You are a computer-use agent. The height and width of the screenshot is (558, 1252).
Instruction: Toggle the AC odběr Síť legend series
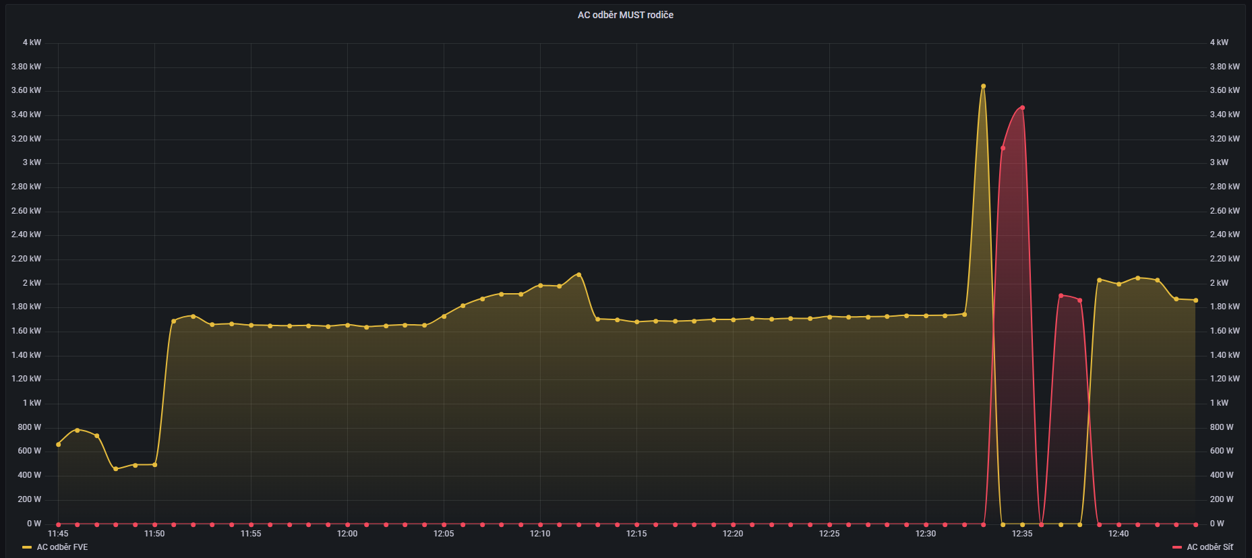[x=1210, y=547]
